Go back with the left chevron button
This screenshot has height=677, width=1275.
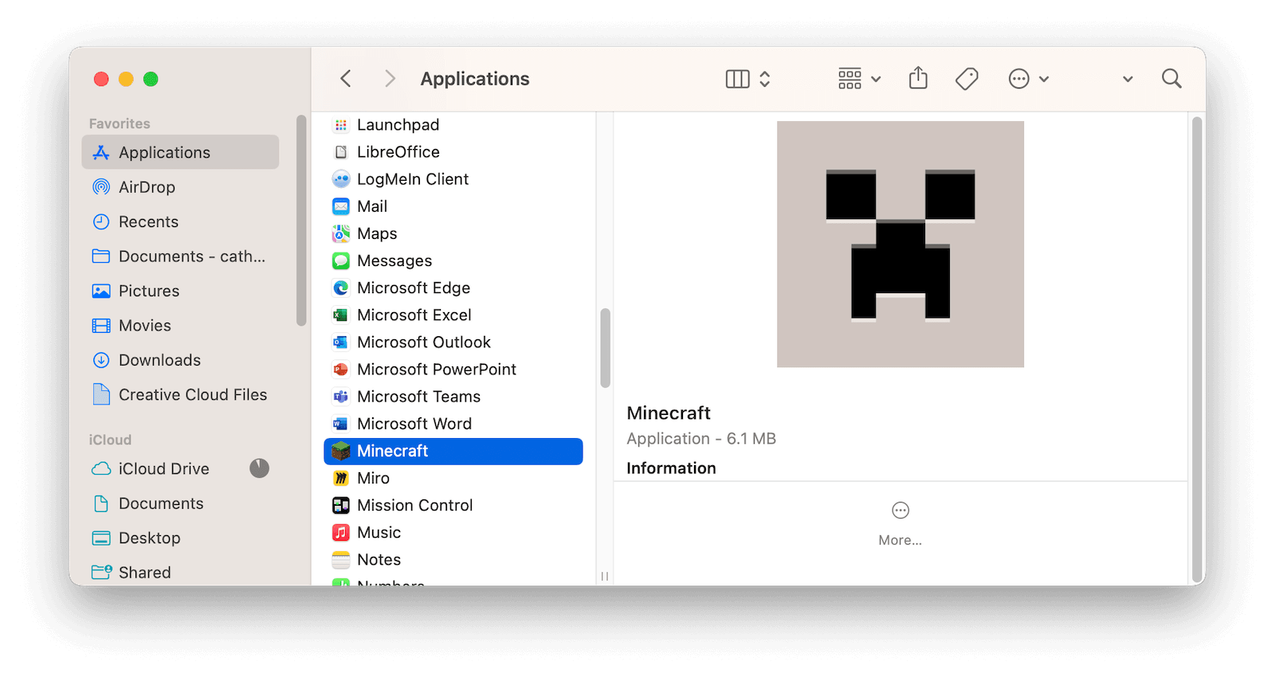pyautogui.click(x=345, y=78)
